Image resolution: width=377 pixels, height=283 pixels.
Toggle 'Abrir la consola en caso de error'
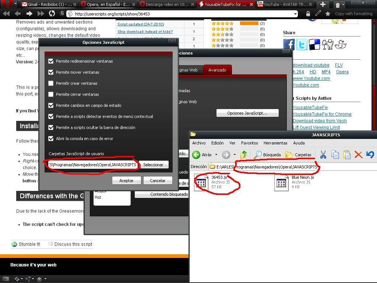(51, 139)
